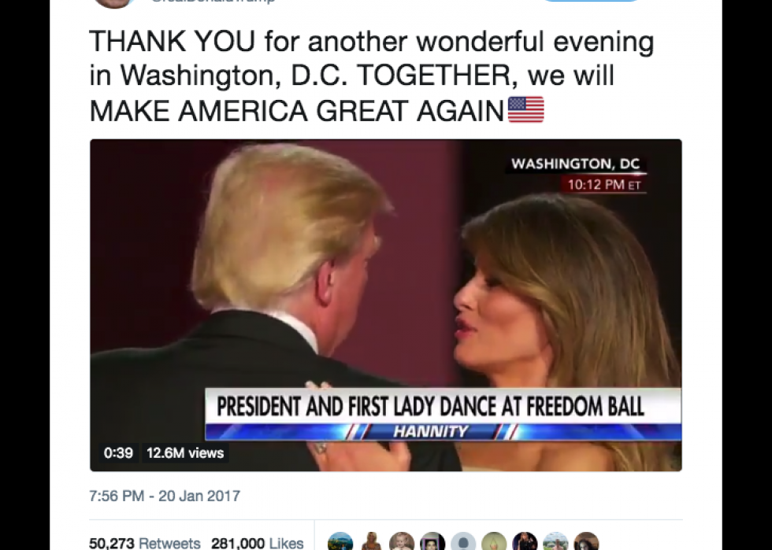Image resolution: width=772 pixels, height=550 pixels.
Task: Open the 7:56 PM - 20 Jan 2017 timestamp
Action: 165,496
